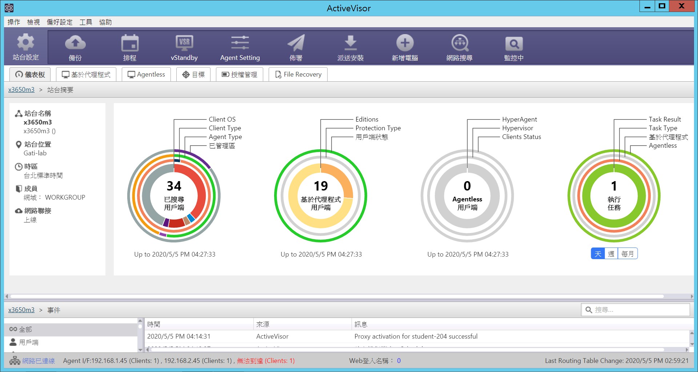Open the 排程 calendar icon
The height and width of the screenshot is (372, 698).
[130, 43]
